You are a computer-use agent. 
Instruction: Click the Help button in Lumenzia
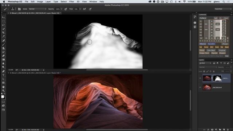pos(226,56)
